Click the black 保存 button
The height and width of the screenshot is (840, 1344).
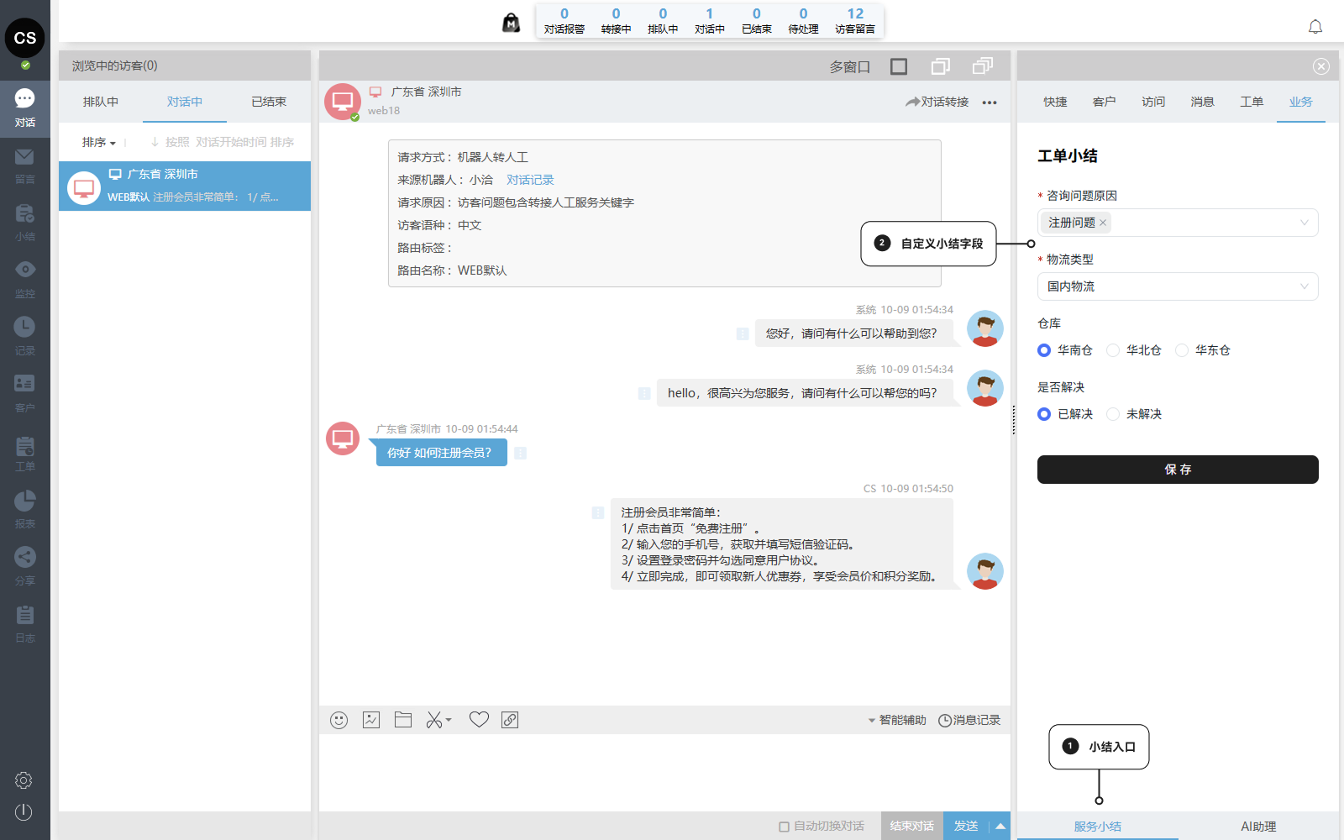tap(1177, 470)
